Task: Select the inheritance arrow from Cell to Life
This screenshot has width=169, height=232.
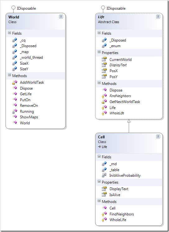Action: pyautogui.click(x=129, y=126)
